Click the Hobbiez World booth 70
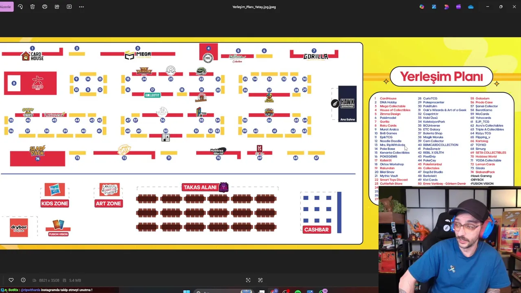The image size is (521, 293). [x=218, y=154]
